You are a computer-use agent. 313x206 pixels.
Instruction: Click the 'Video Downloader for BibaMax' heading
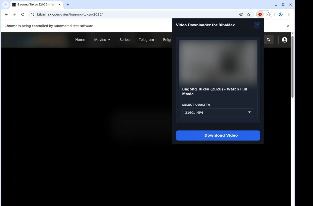pyautogui.click(x=205, y=25)
